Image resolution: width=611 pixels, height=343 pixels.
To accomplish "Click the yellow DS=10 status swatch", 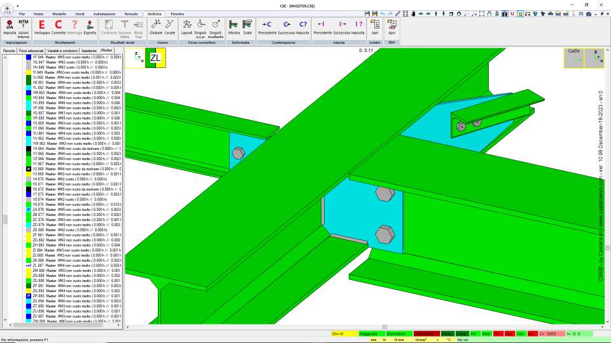I will pos(344,333).
